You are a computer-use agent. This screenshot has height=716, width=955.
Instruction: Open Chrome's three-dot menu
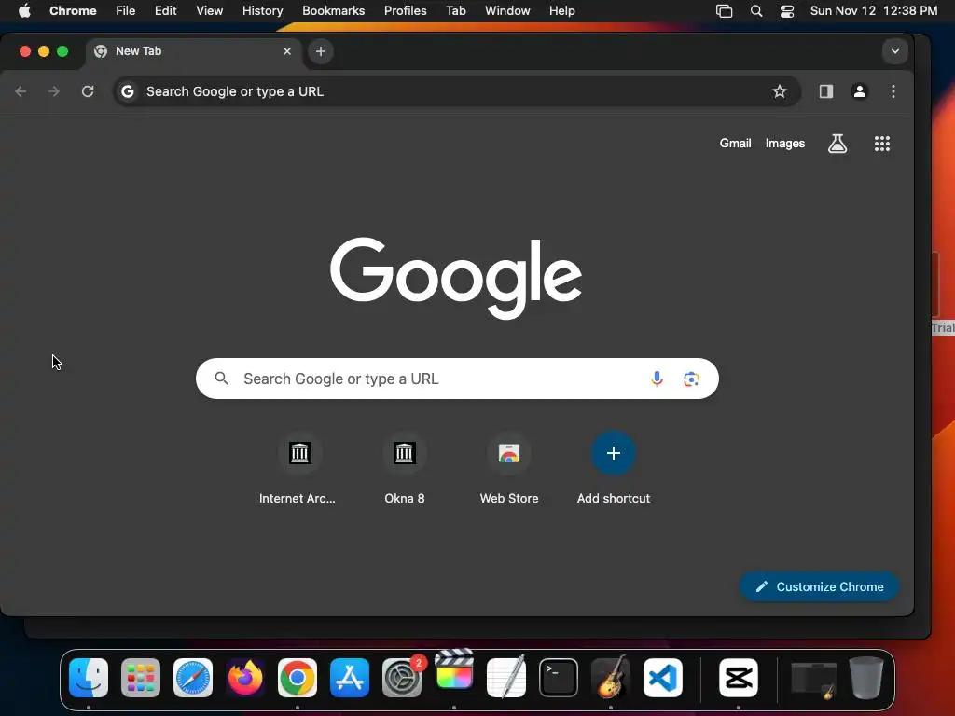click(x=893, y=91)
